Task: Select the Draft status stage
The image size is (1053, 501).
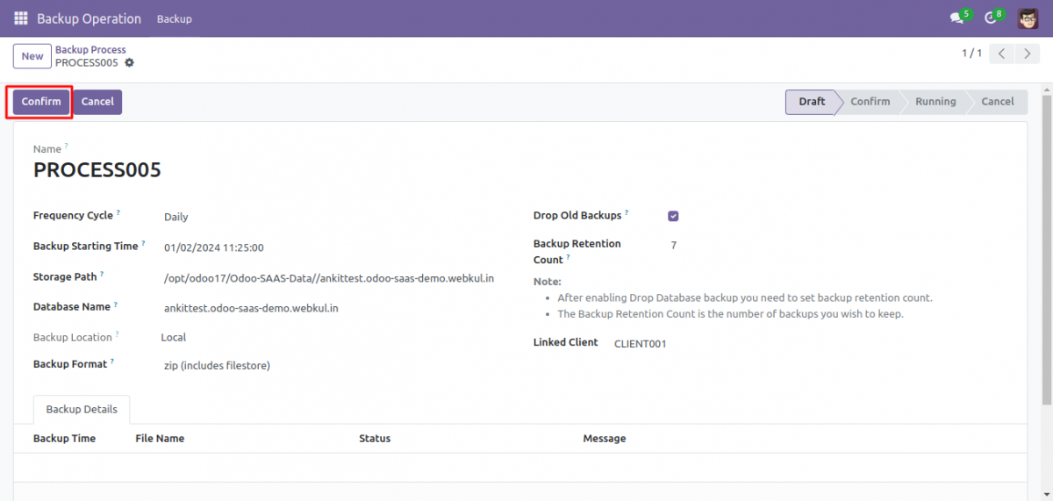Action: [812, 102]
